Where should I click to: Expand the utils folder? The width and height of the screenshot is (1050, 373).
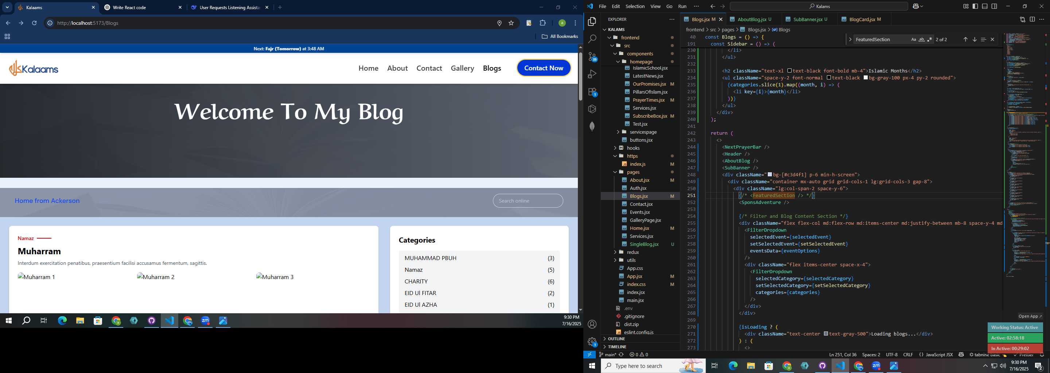tap(615, 260)
